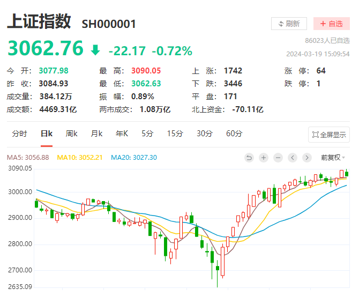Switch to 5分 interval tab
Image resolution: width=359 pixels, height=296 pixels.
click(147, 134)
